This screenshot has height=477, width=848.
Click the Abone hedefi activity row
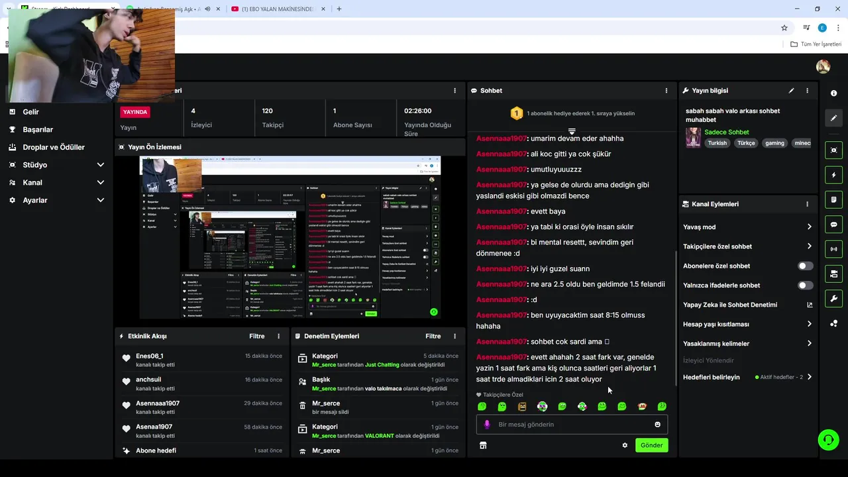(x=202, y=450)
